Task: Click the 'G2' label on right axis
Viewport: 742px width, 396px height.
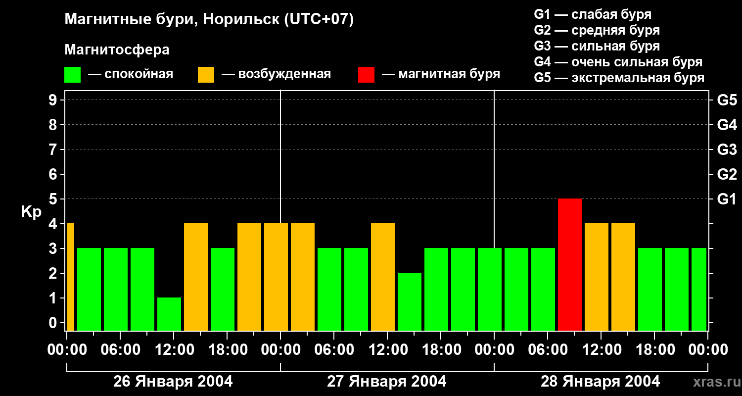Action: coord(727,174)
